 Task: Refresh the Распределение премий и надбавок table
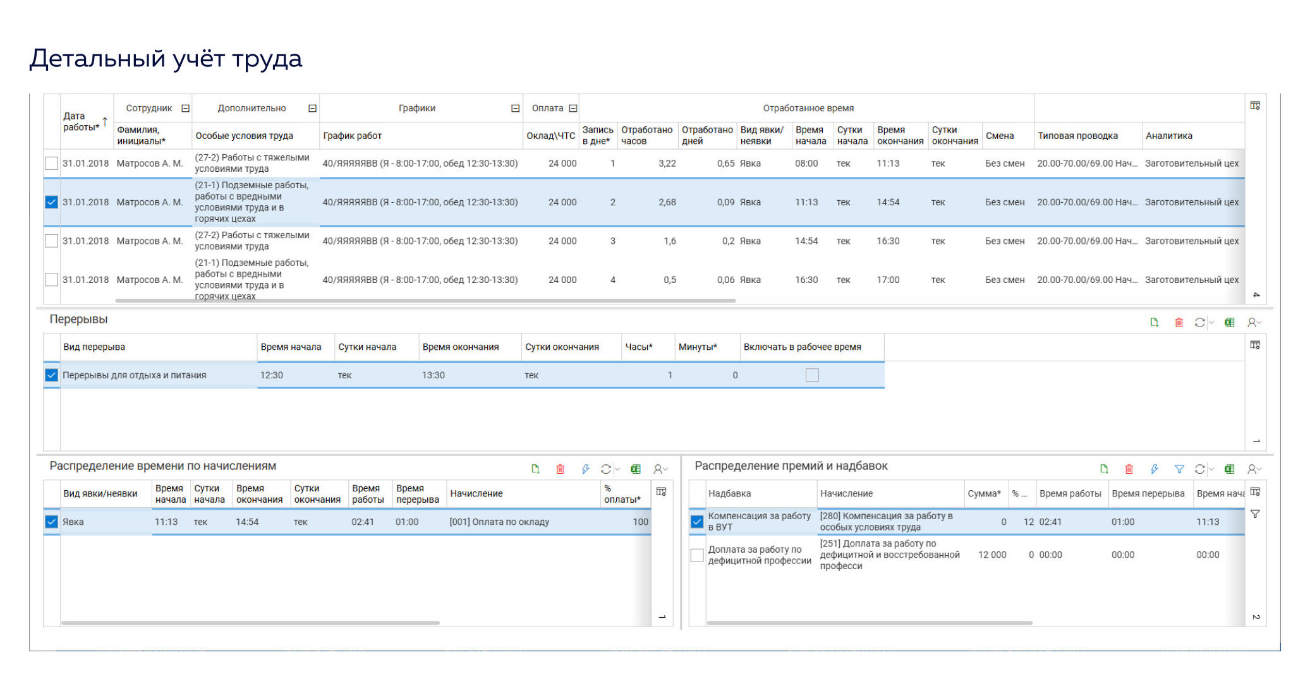coord(1199,469)
